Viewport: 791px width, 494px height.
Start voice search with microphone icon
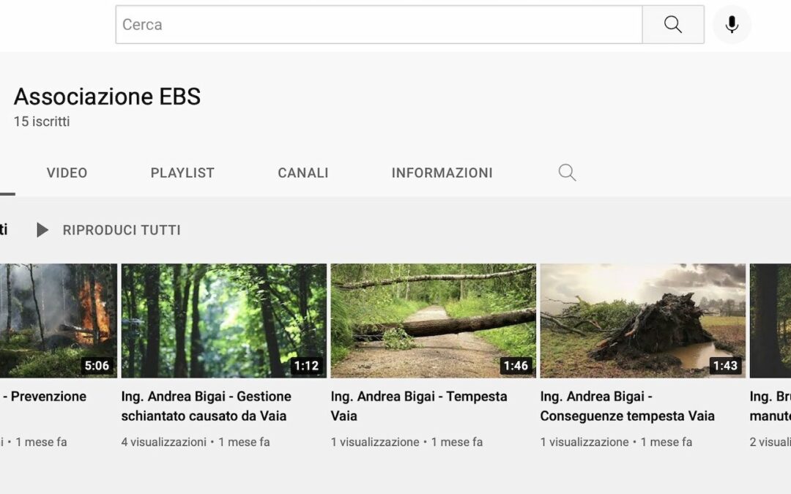(x=732, y=24)
